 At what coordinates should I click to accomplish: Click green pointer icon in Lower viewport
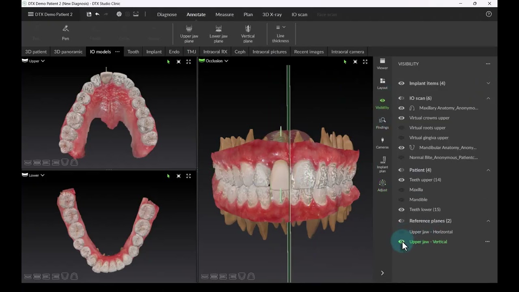(x=168, y=176)
